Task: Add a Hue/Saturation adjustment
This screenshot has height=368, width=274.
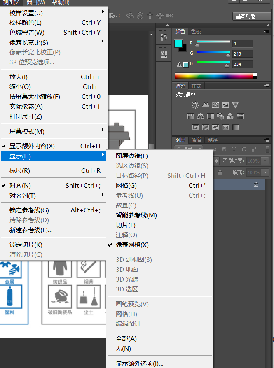Action: (191, 116)
